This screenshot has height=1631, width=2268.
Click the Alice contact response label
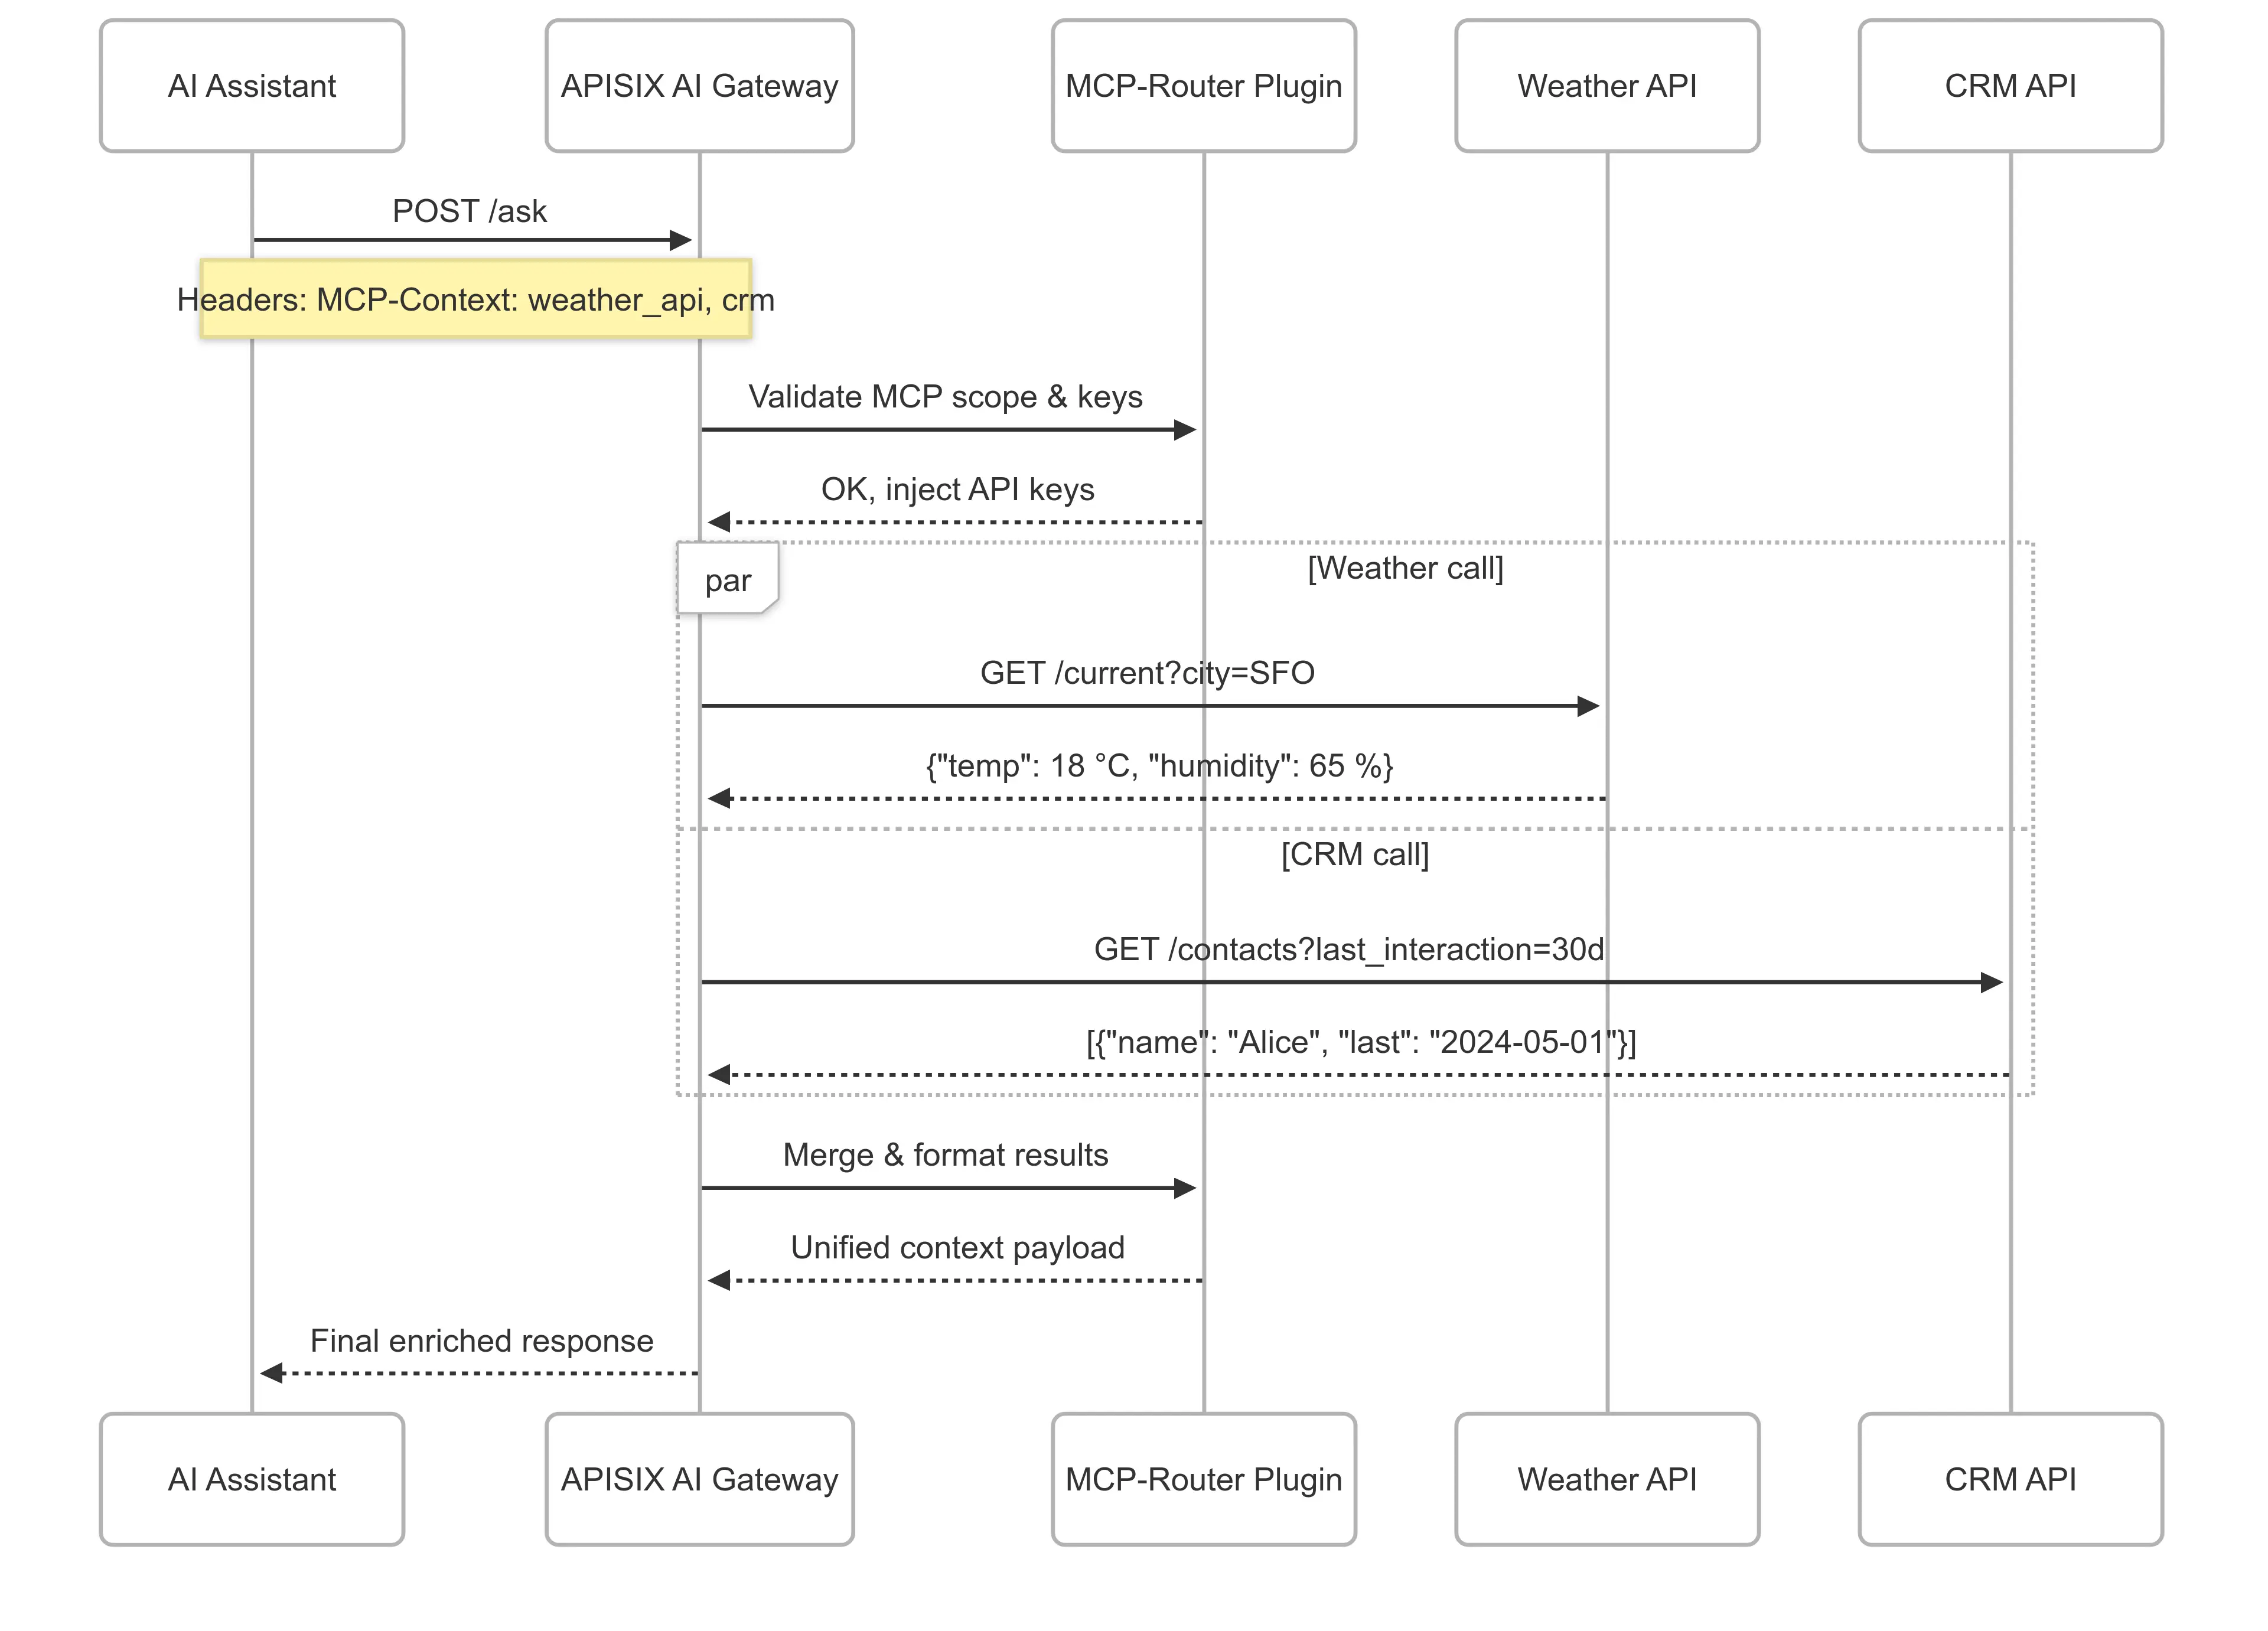1361,1042
